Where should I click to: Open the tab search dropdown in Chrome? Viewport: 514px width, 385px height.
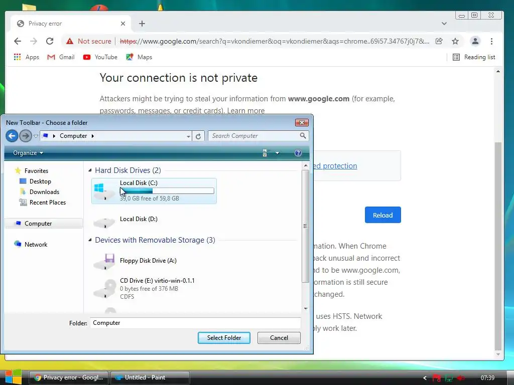444,24
